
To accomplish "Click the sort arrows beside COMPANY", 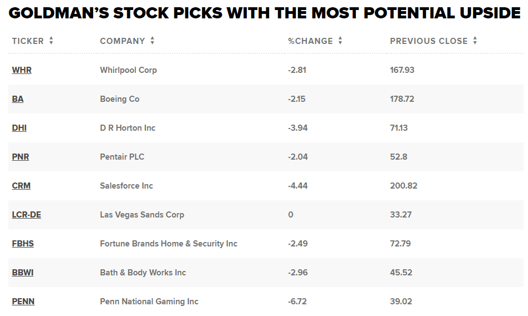I will [x=152, y=41].
